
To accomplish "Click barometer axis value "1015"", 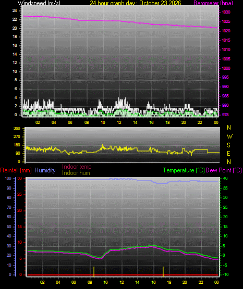I will (x=226, y=40).
